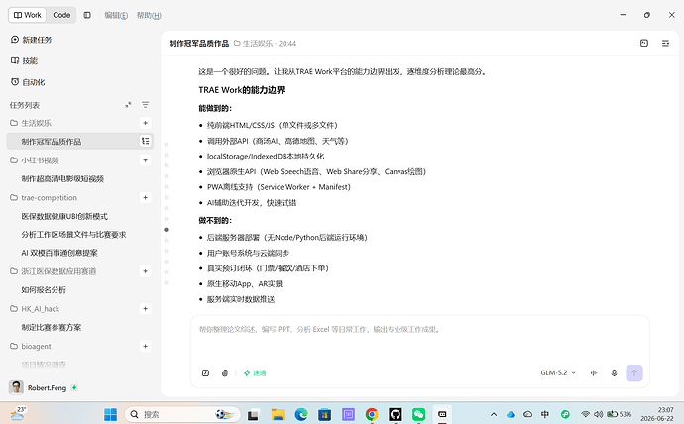This screenshot has width=684, height=424.
Task: Select the 制作冠军品质作品 task
Action: point(80,142)
